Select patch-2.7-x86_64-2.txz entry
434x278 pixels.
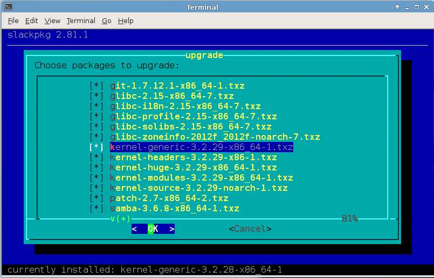tap(169, 198)
